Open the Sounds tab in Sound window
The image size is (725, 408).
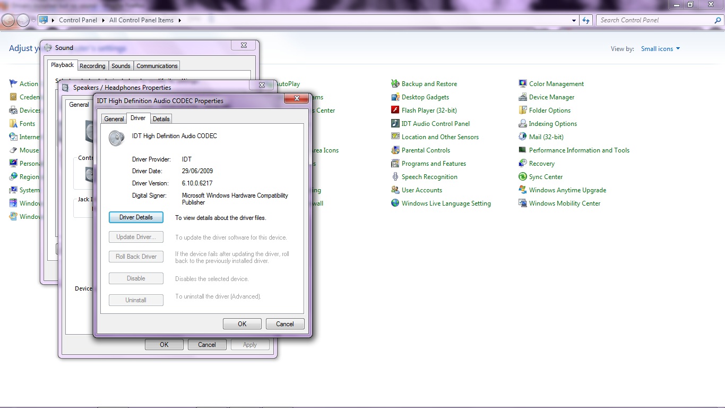[x=120, y=66]
